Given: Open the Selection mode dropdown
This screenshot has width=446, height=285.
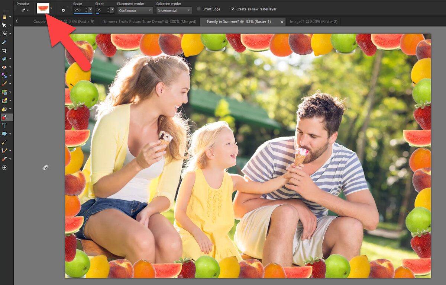Looking at the screenshot, I should click(x=173, y=10).
